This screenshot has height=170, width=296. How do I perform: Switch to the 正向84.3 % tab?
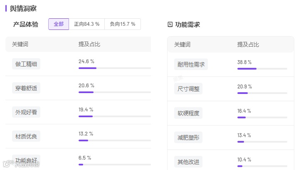(x=86, y=24)
